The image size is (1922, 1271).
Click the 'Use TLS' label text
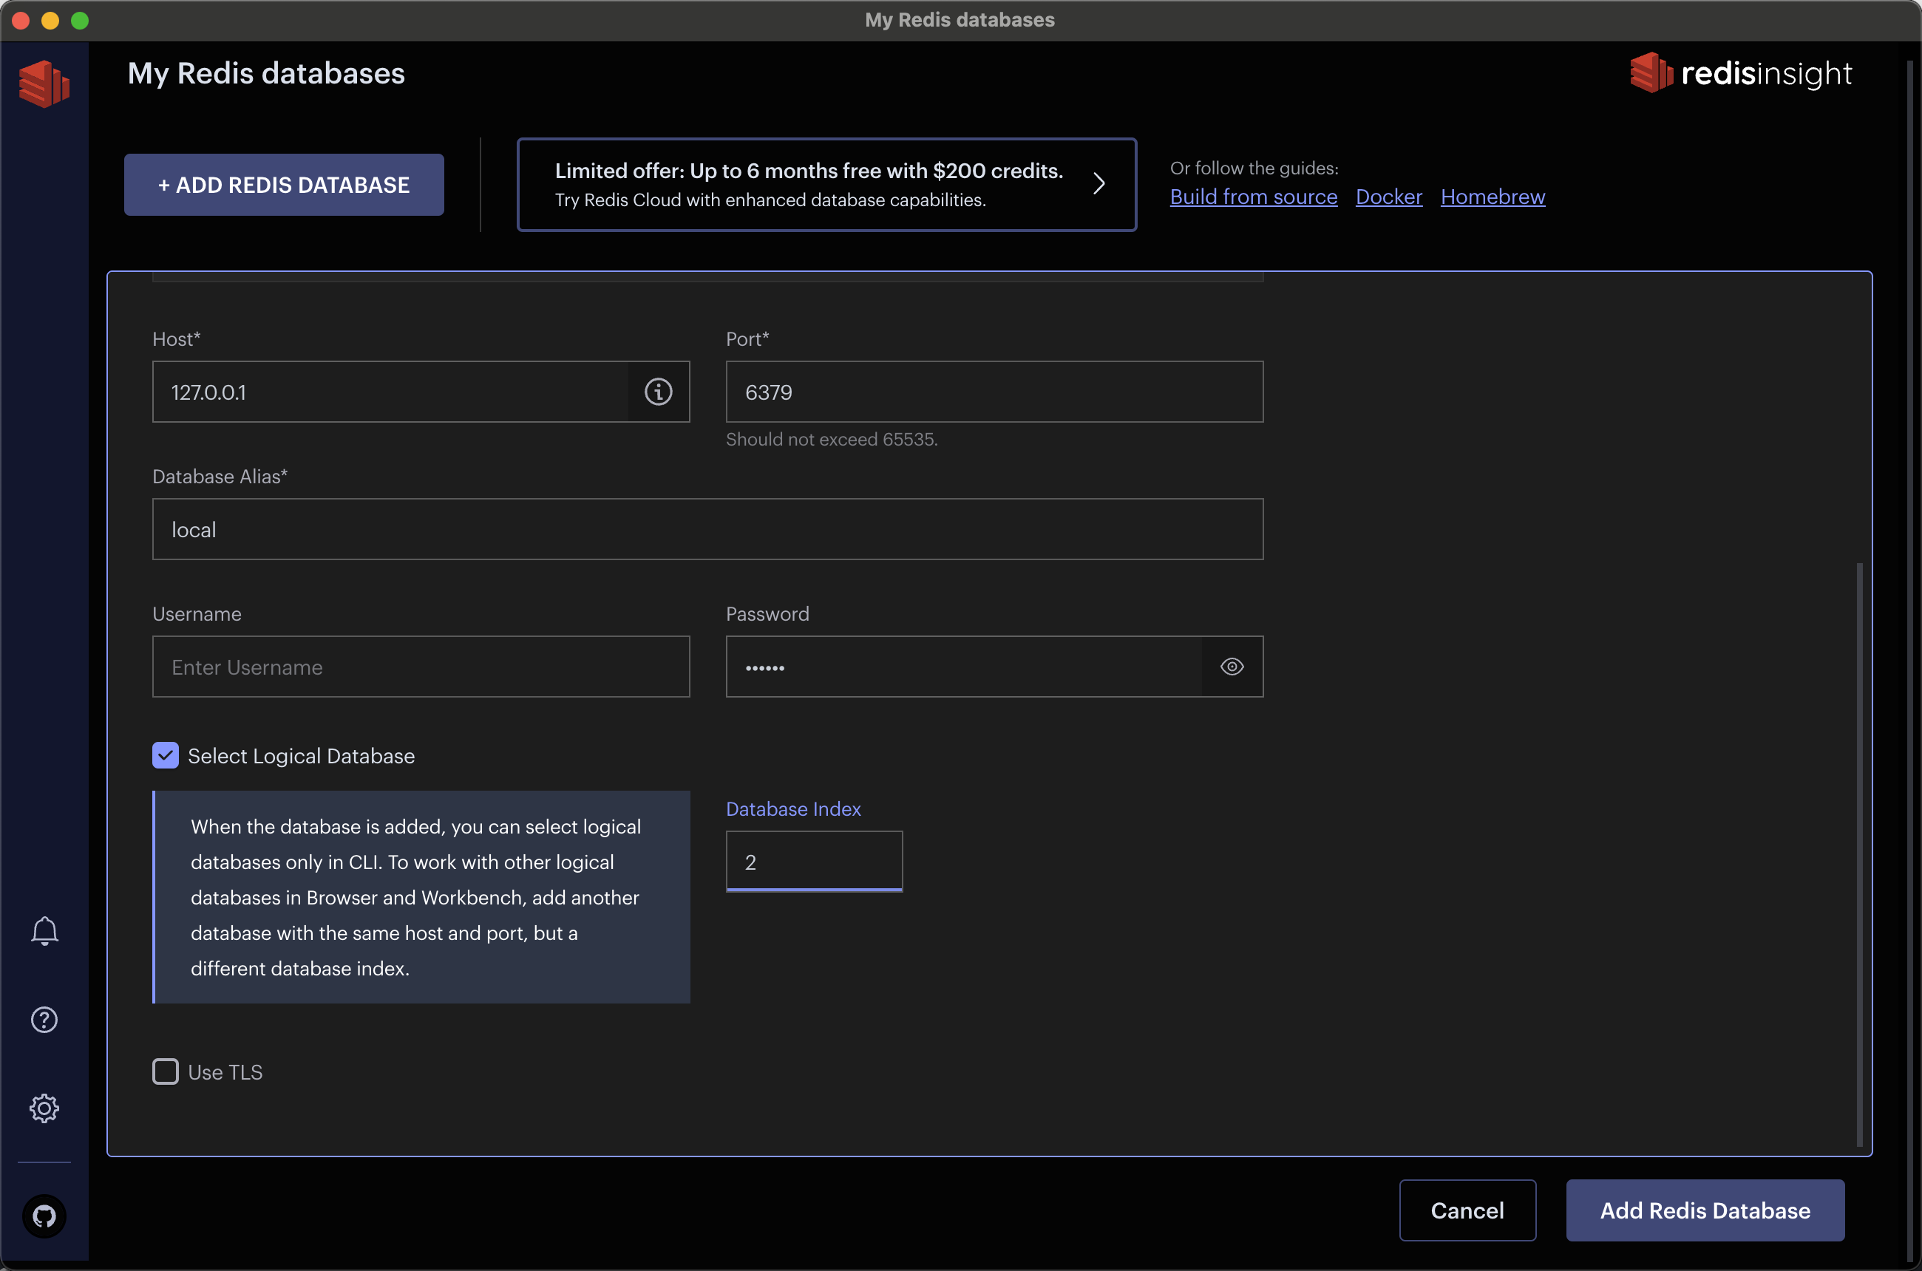tap(225, 1072)
